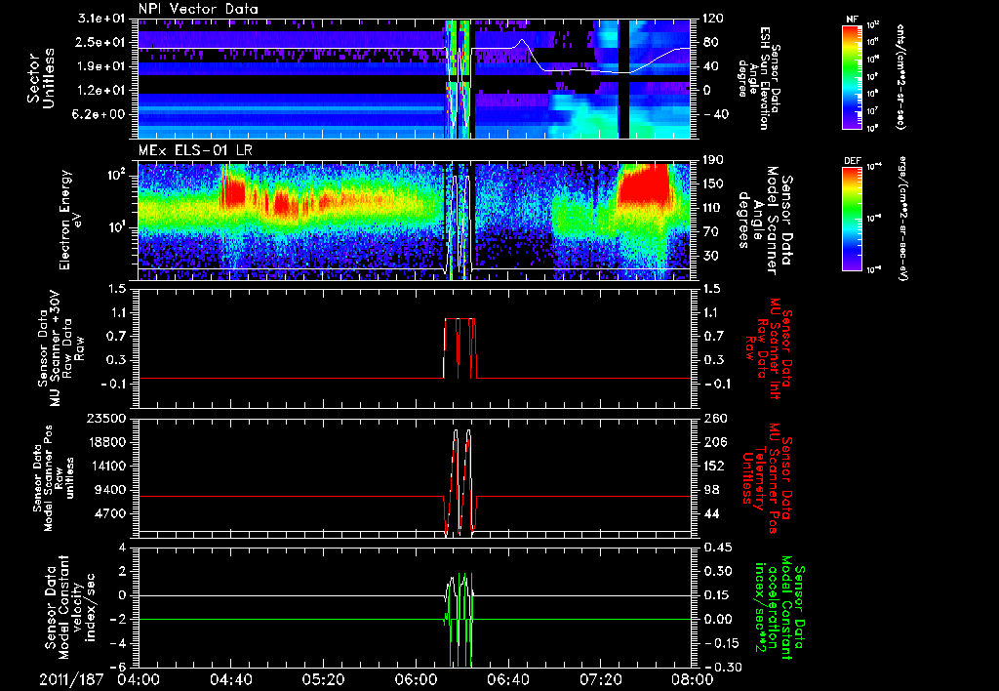Click the "ergs/(cm**2-sr-sec-eV)" color bar units
Viewport: 999px width, 691px height.
point(903,217)
